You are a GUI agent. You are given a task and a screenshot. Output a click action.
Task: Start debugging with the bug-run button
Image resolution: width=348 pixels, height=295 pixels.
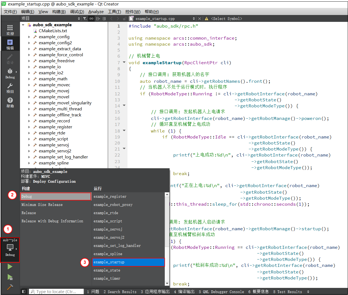tap(10, 277)
